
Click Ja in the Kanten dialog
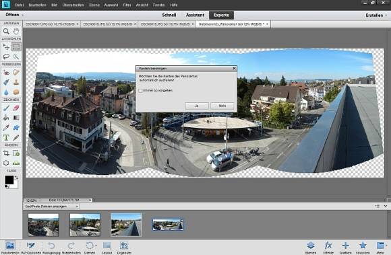click(x=197, y=106)
